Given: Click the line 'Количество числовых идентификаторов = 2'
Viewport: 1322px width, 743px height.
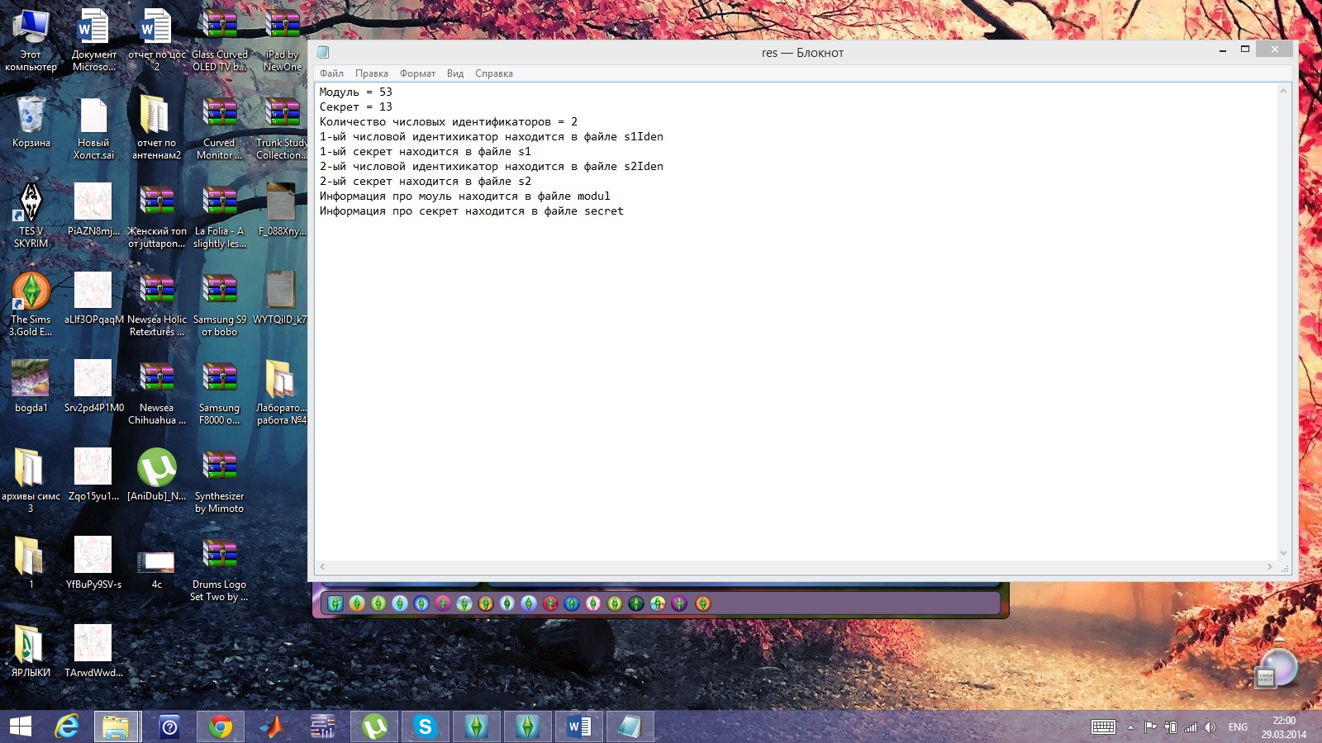Looking at the screenshot, I should click(x=449, y=121).
